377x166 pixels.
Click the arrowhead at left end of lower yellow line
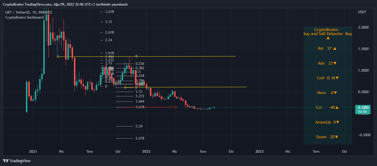pyautogui.click(x=125, y=87)
